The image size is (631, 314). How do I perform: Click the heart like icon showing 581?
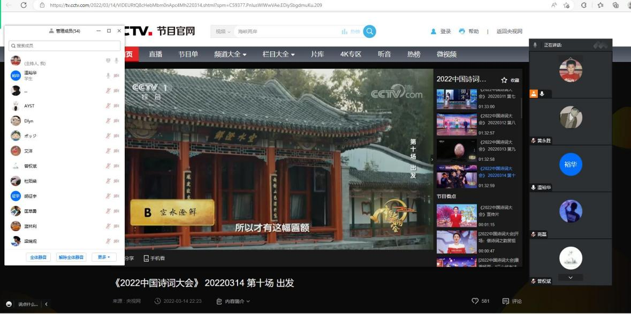(x=475, y=301)
